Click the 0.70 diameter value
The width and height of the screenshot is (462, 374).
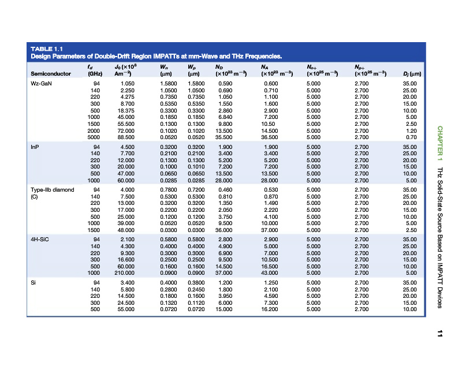pyautogui.click(x=411, y=137)
